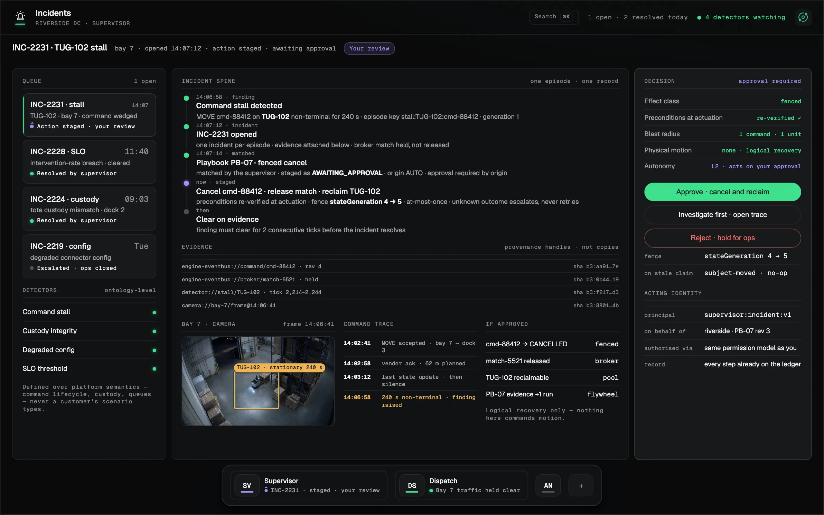
Task: Click the SLO threshold detector status dot
Action: 154,369
